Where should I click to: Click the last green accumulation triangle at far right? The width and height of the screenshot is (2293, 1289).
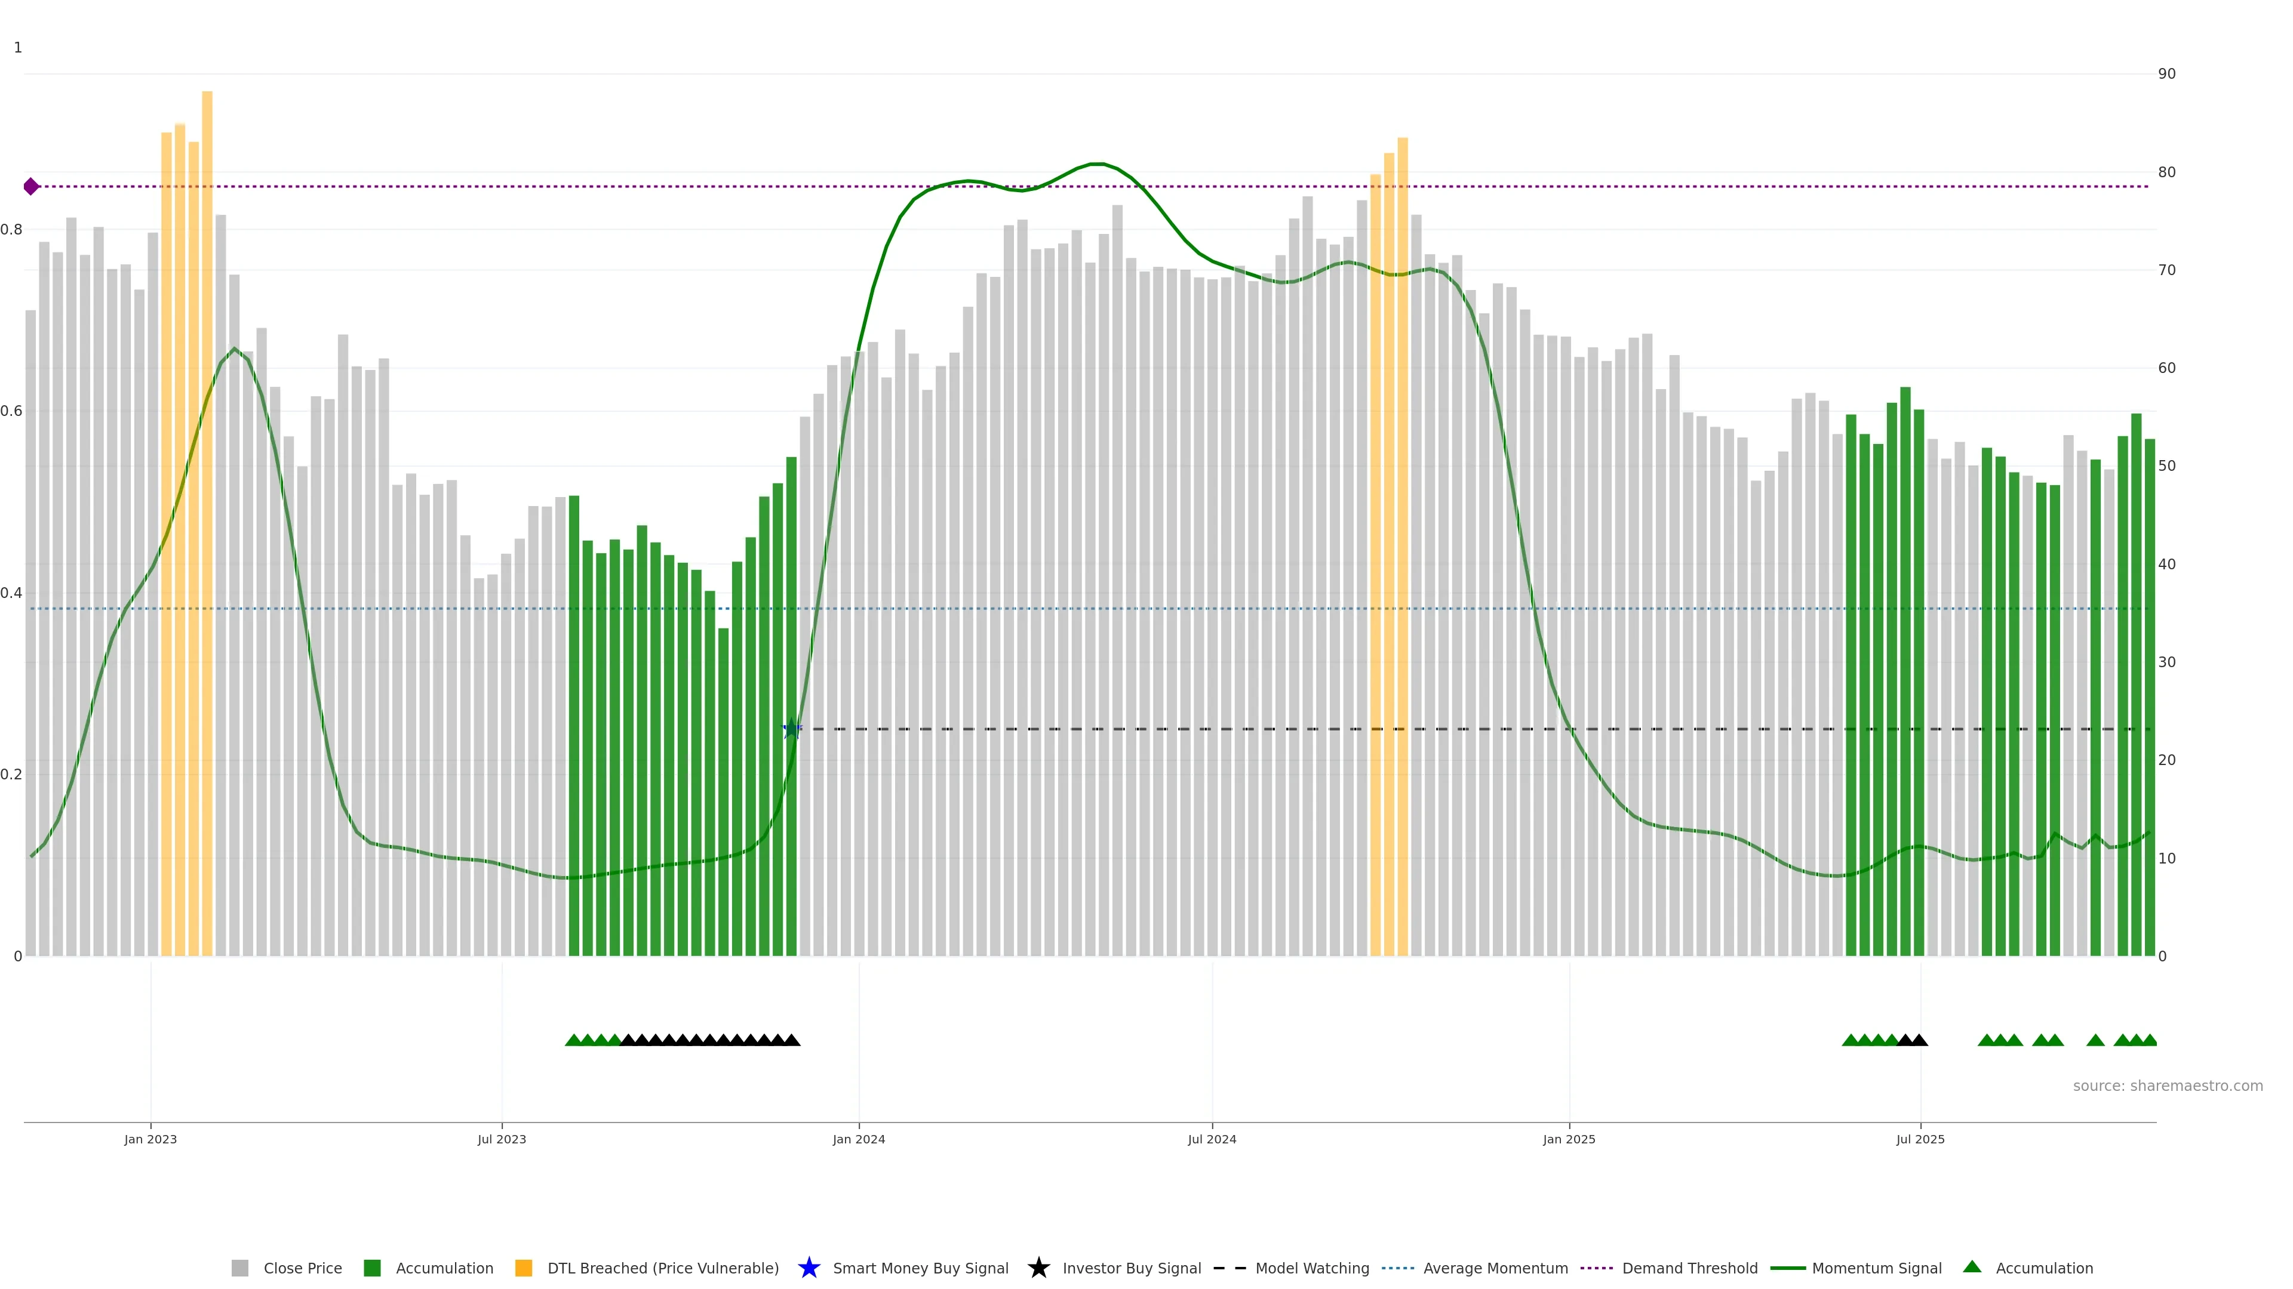(2149, 1040)
